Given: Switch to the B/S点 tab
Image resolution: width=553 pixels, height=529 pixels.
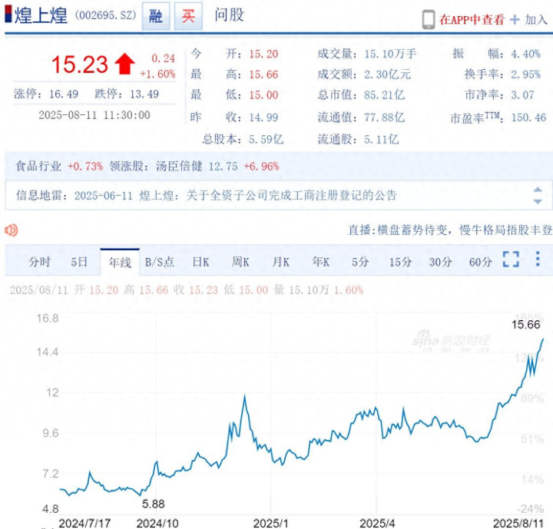Looking at the screenshot, I should (160, 262).
